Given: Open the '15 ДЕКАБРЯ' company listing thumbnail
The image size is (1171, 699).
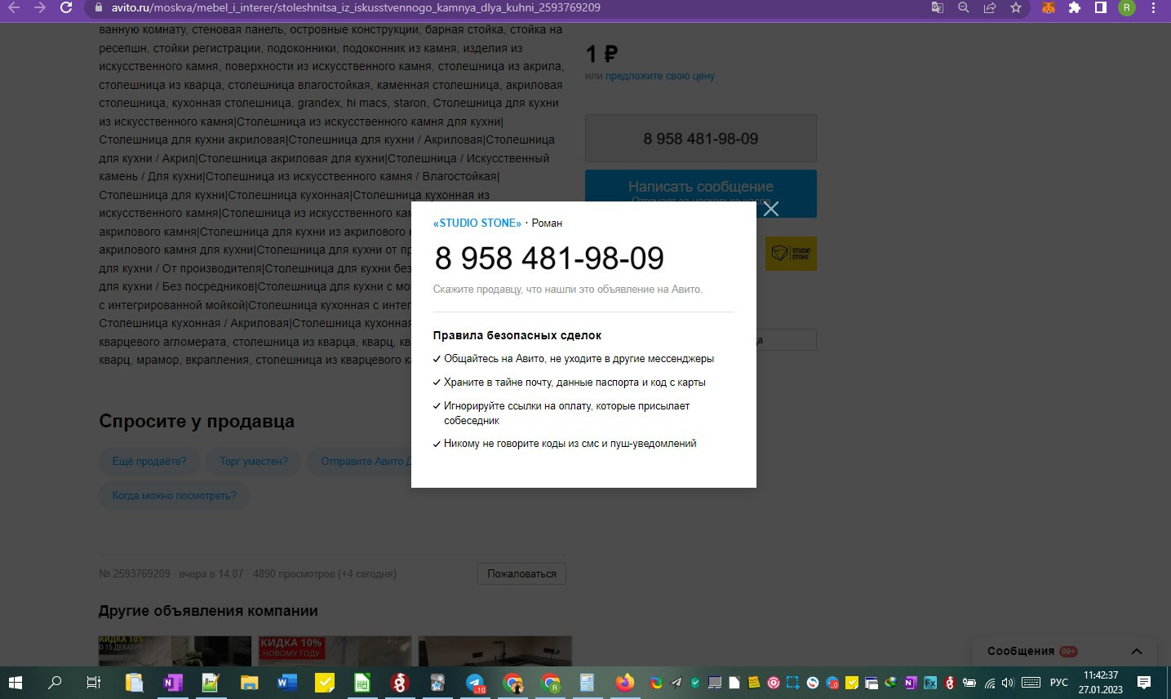Looking at the screenshot, I should point(175,651).
